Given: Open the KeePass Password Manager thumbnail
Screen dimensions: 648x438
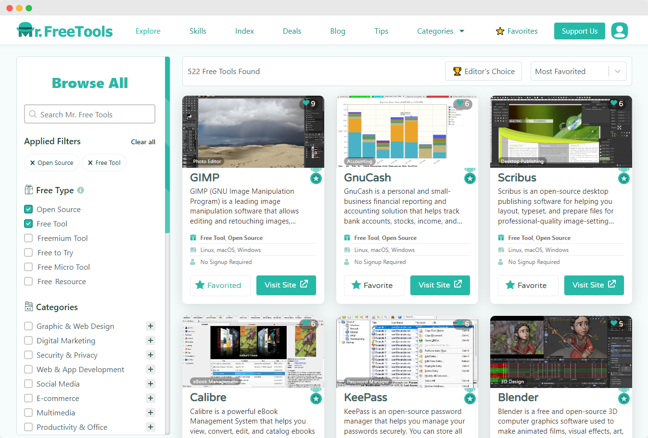Looking at the screenshot, I should 407,352.
